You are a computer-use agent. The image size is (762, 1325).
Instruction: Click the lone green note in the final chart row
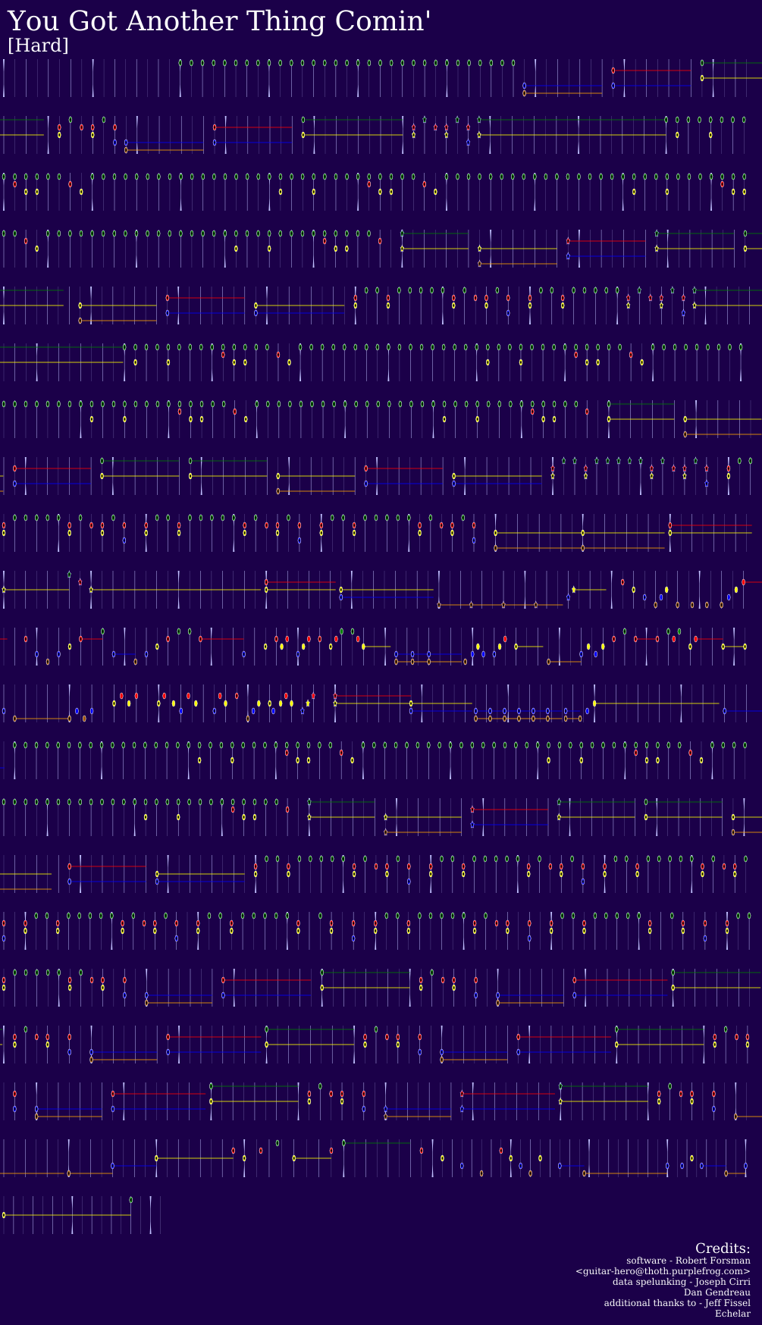[x=131, y=1200]
